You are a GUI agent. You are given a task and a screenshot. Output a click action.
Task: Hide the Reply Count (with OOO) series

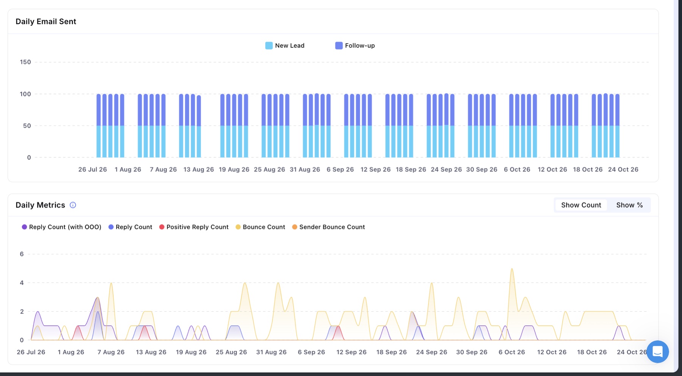point(65,227)
